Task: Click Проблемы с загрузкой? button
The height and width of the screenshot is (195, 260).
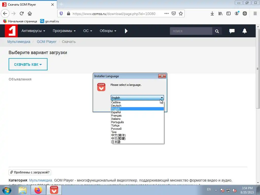Action: [x=30, y=172]
